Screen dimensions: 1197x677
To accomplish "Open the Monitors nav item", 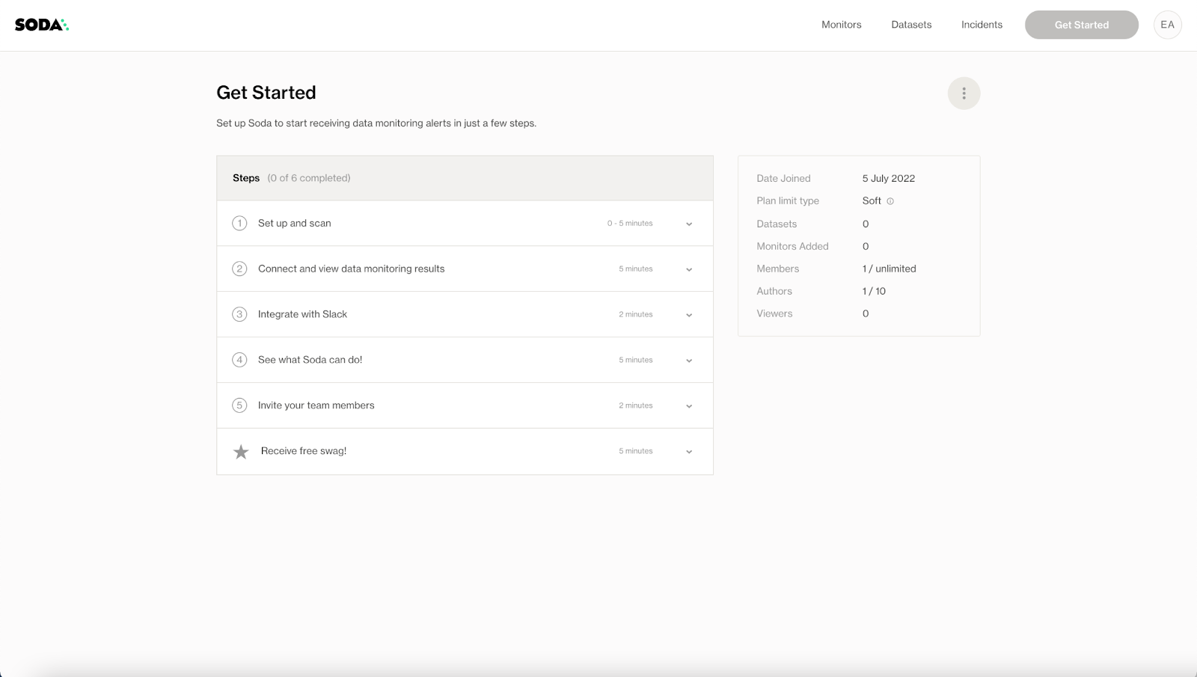I will tap(842, 25).
